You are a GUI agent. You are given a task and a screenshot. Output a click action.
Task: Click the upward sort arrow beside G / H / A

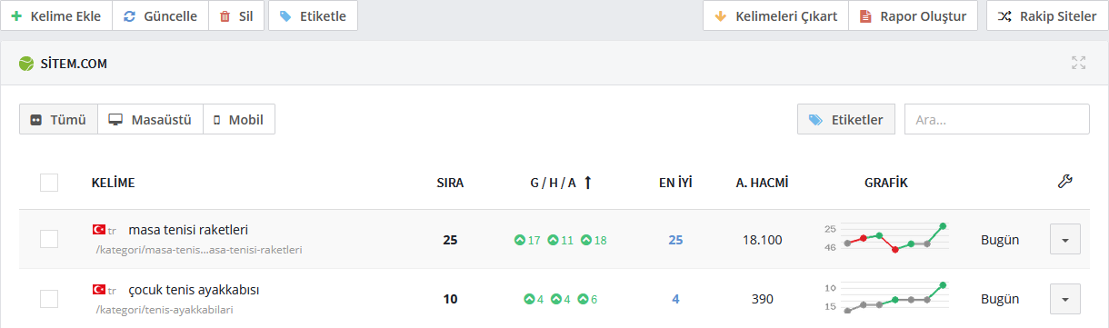coord(588,183)
